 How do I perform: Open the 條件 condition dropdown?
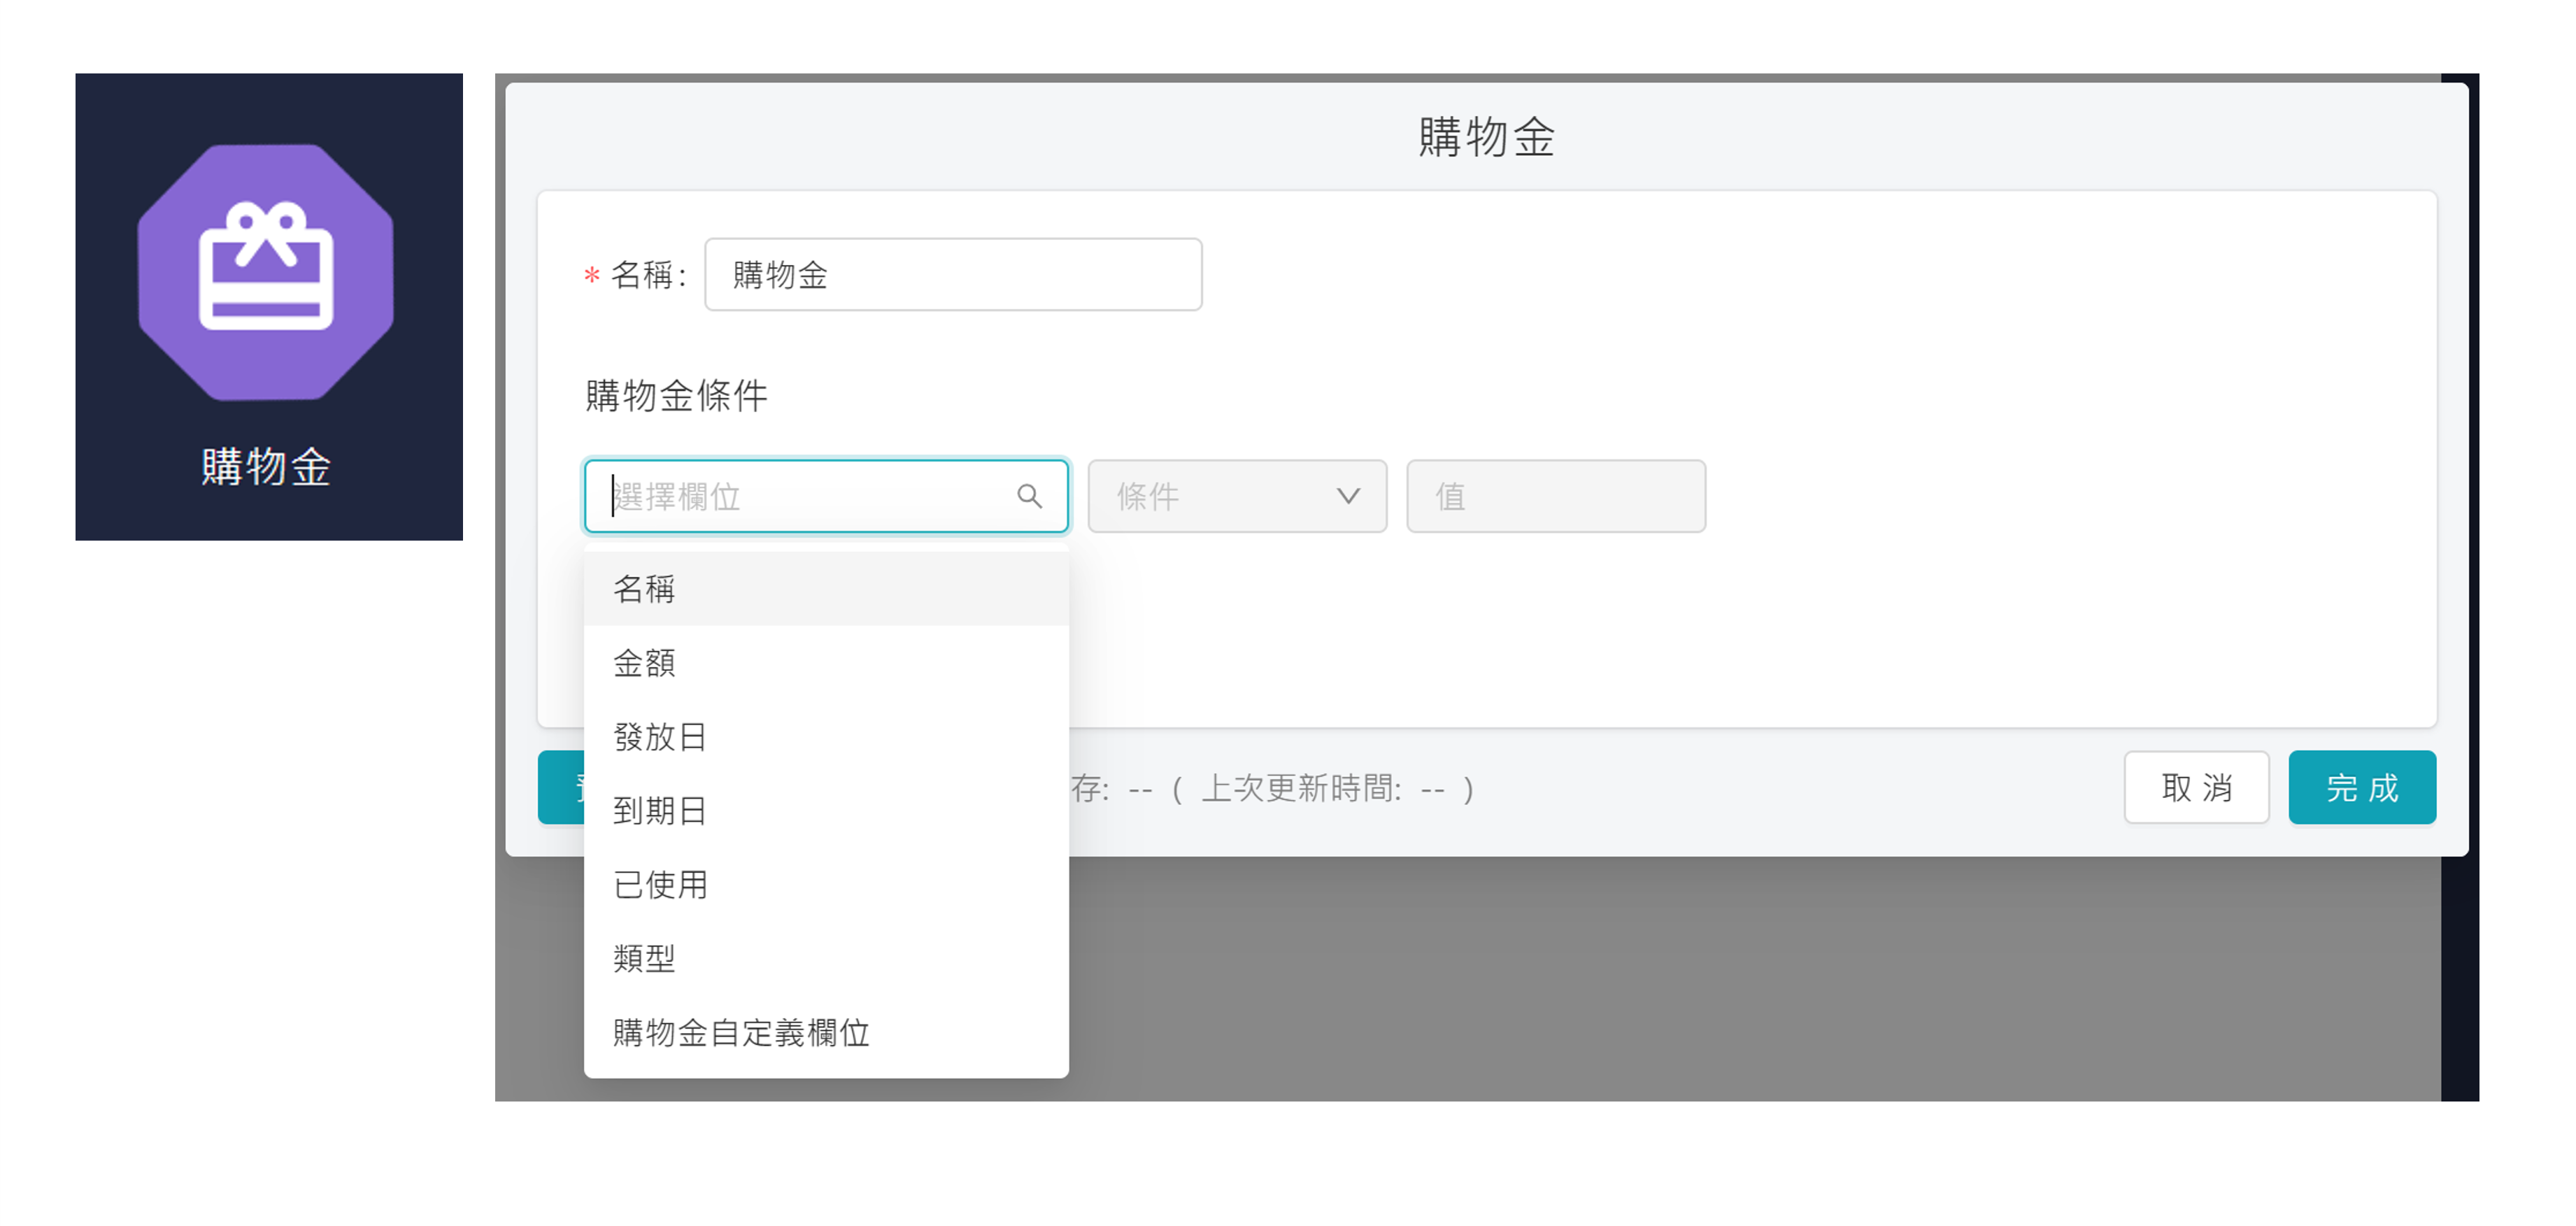point(1237,495)
